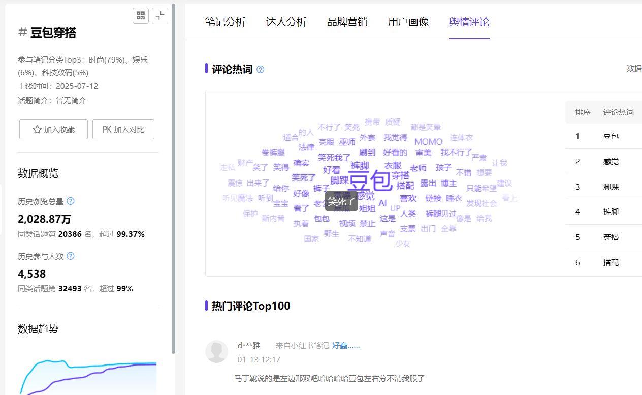Click the star icon in 加入收藏
Viewport: 642px width, 395px height.
pos(37,130)
